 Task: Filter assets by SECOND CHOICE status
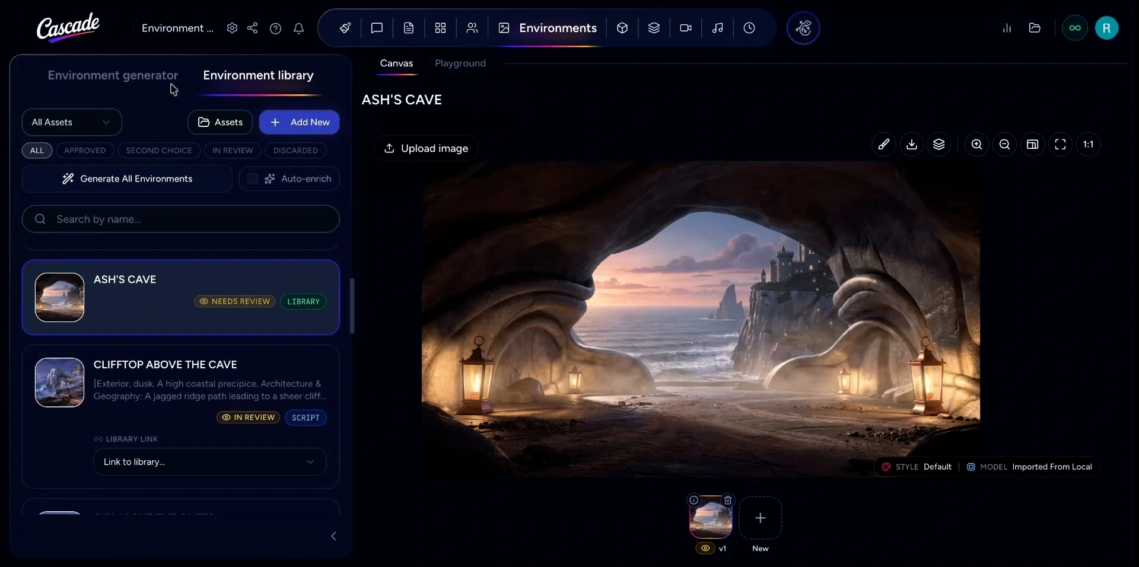(159, 150)
